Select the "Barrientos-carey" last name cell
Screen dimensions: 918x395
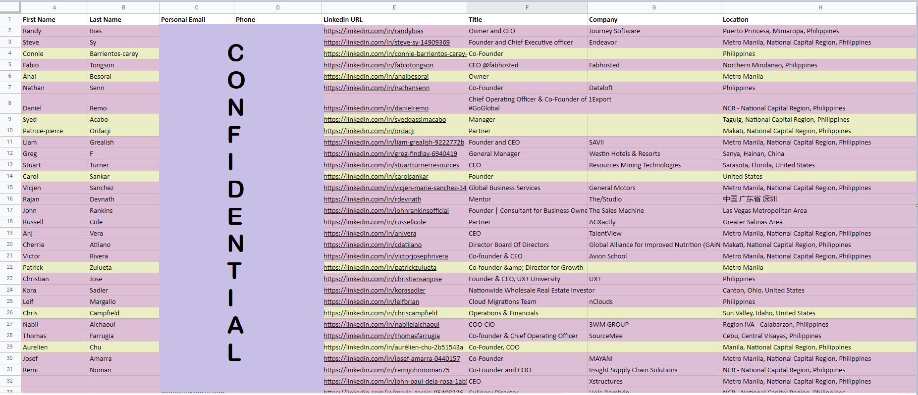(123, 53)
